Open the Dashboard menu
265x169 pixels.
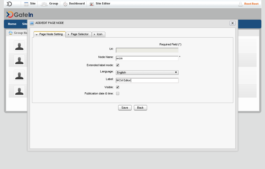coord(77,4)
